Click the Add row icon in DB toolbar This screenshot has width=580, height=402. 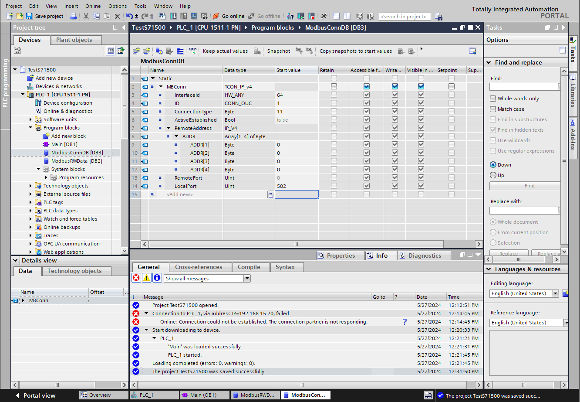coord(147,51)
